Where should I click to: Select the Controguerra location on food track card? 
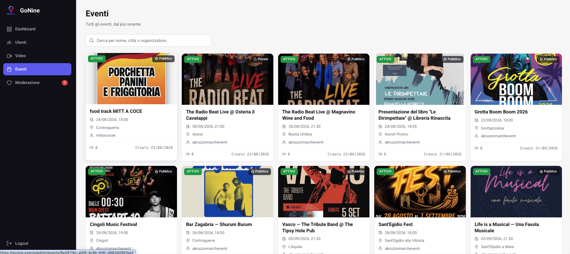pos(107,128)
